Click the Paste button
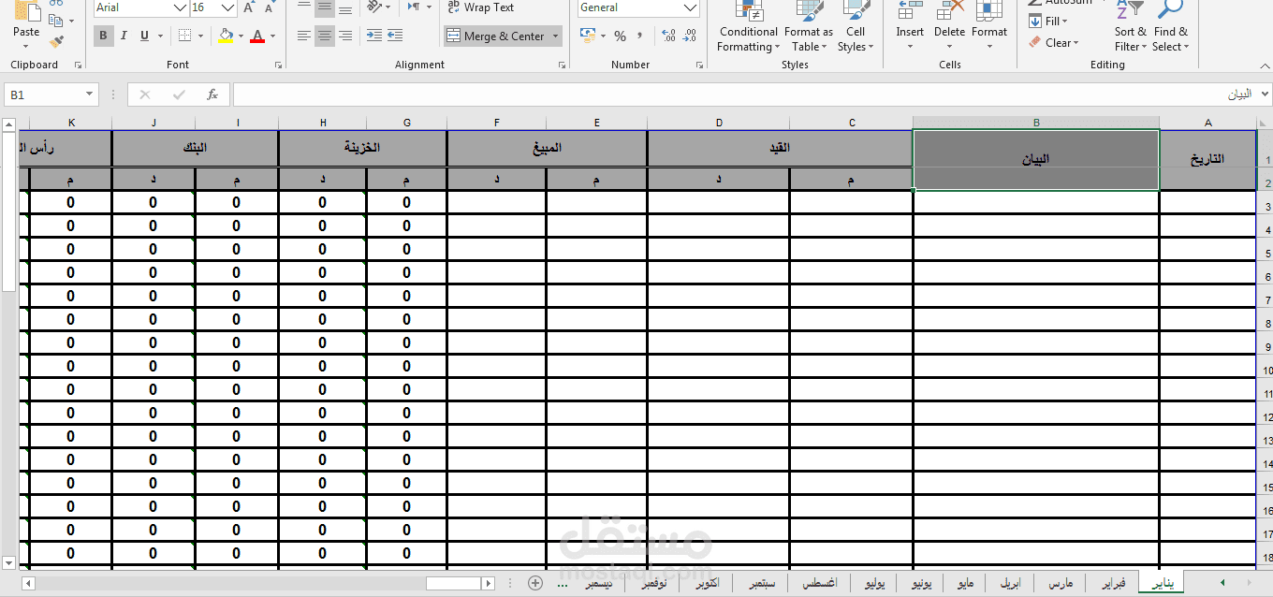The width and height of the screenshot is (1273, 597). click(26, 22)
